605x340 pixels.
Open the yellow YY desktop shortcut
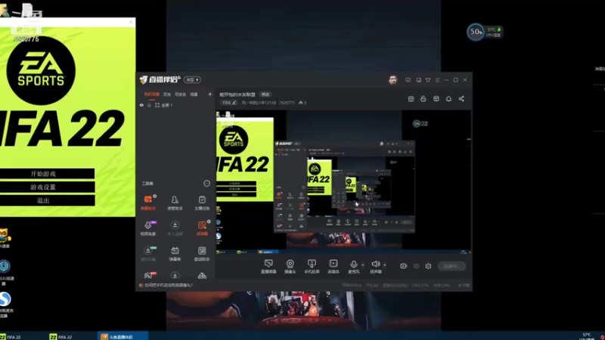[x=5, y=235]
